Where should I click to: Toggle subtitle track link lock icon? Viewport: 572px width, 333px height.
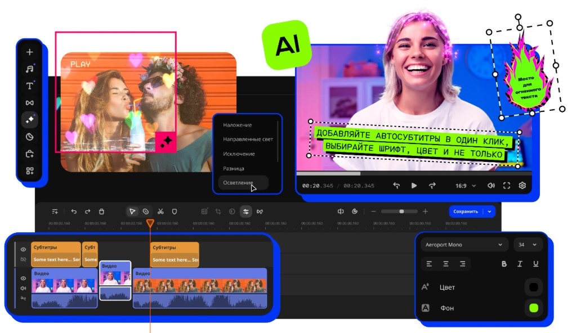(x=23, y=259)
